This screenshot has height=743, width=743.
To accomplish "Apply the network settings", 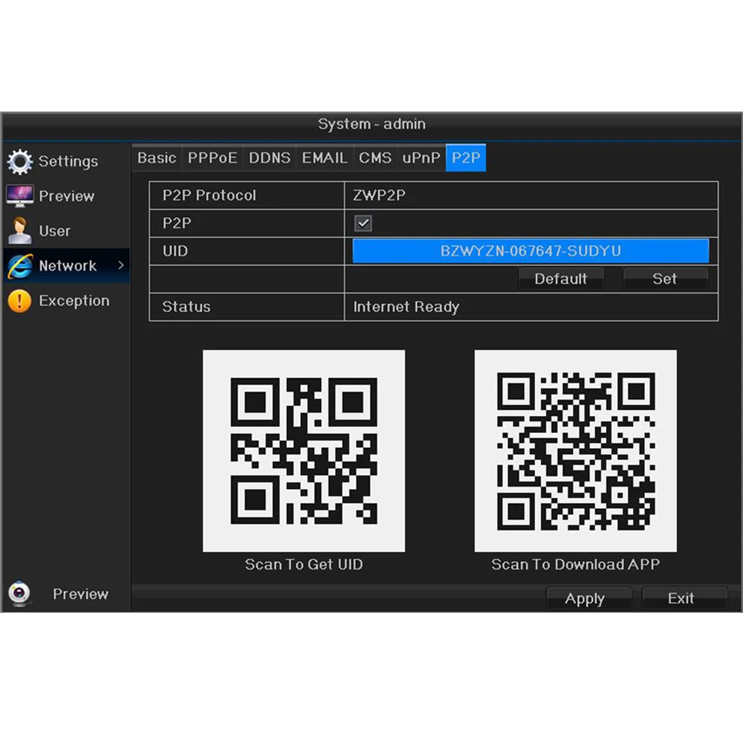I will pyautogui.click(x=588, y=598).
